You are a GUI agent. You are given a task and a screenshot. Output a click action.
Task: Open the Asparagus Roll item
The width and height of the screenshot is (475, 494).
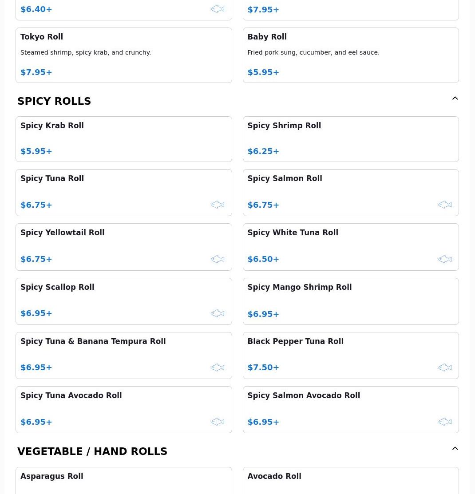point(124,480)
